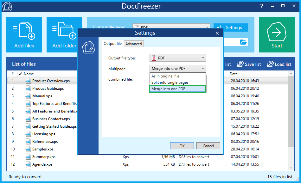This screenshot has height=183, width=301.
Task: Click the date '03.05.2010 20:16'
Action: [x=245, y=142]
